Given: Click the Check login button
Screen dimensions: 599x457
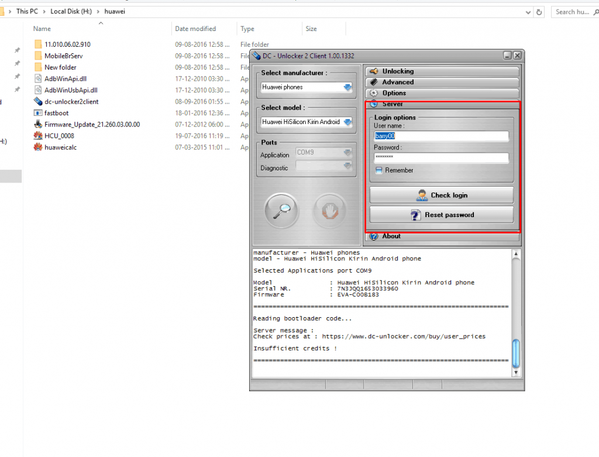Looking at the screenshot, I should pos(442,195).
